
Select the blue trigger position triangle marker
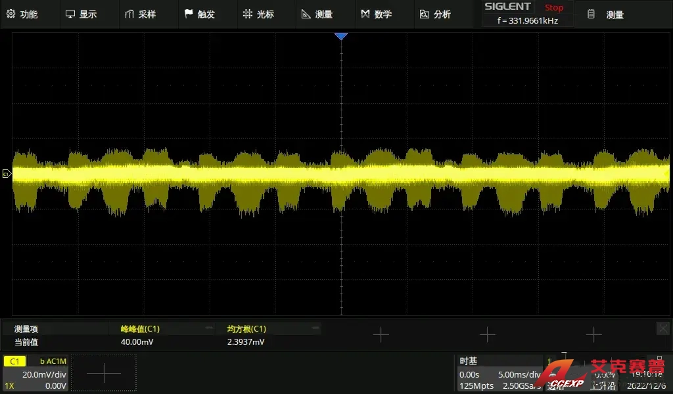coord(340,37)
